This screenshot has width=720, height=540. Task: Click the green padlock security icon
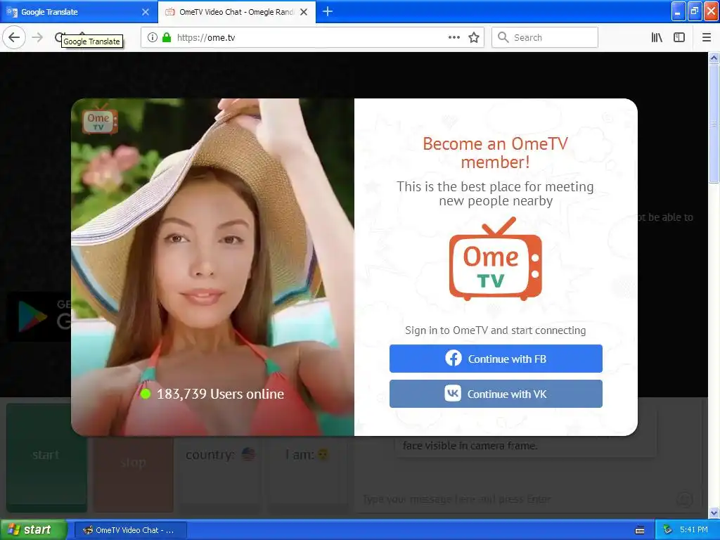pyautogui.click(x=167, y=38)
